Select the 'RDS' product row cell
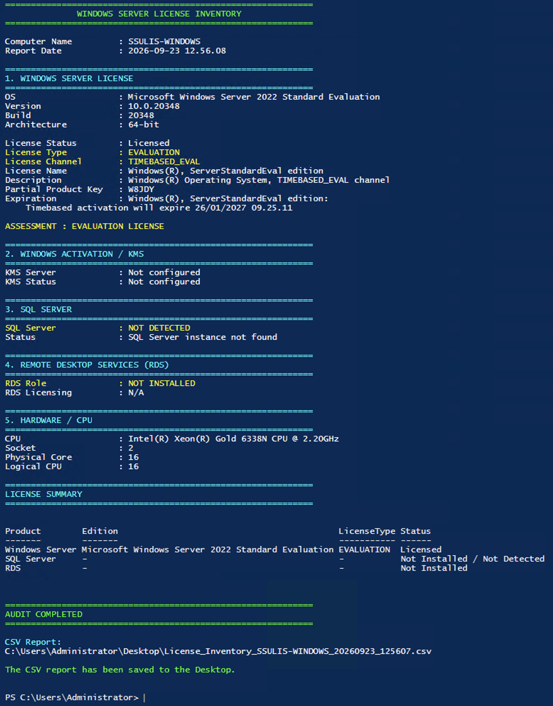This screenshot has height=706, width=553. pos(13,568)
